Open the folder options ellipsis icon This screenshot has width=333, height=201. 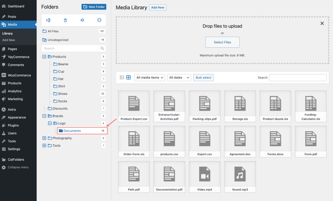click(x=99, y=20)
